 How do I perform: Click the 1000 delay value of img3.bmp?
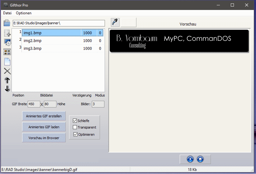click(88, 49)
